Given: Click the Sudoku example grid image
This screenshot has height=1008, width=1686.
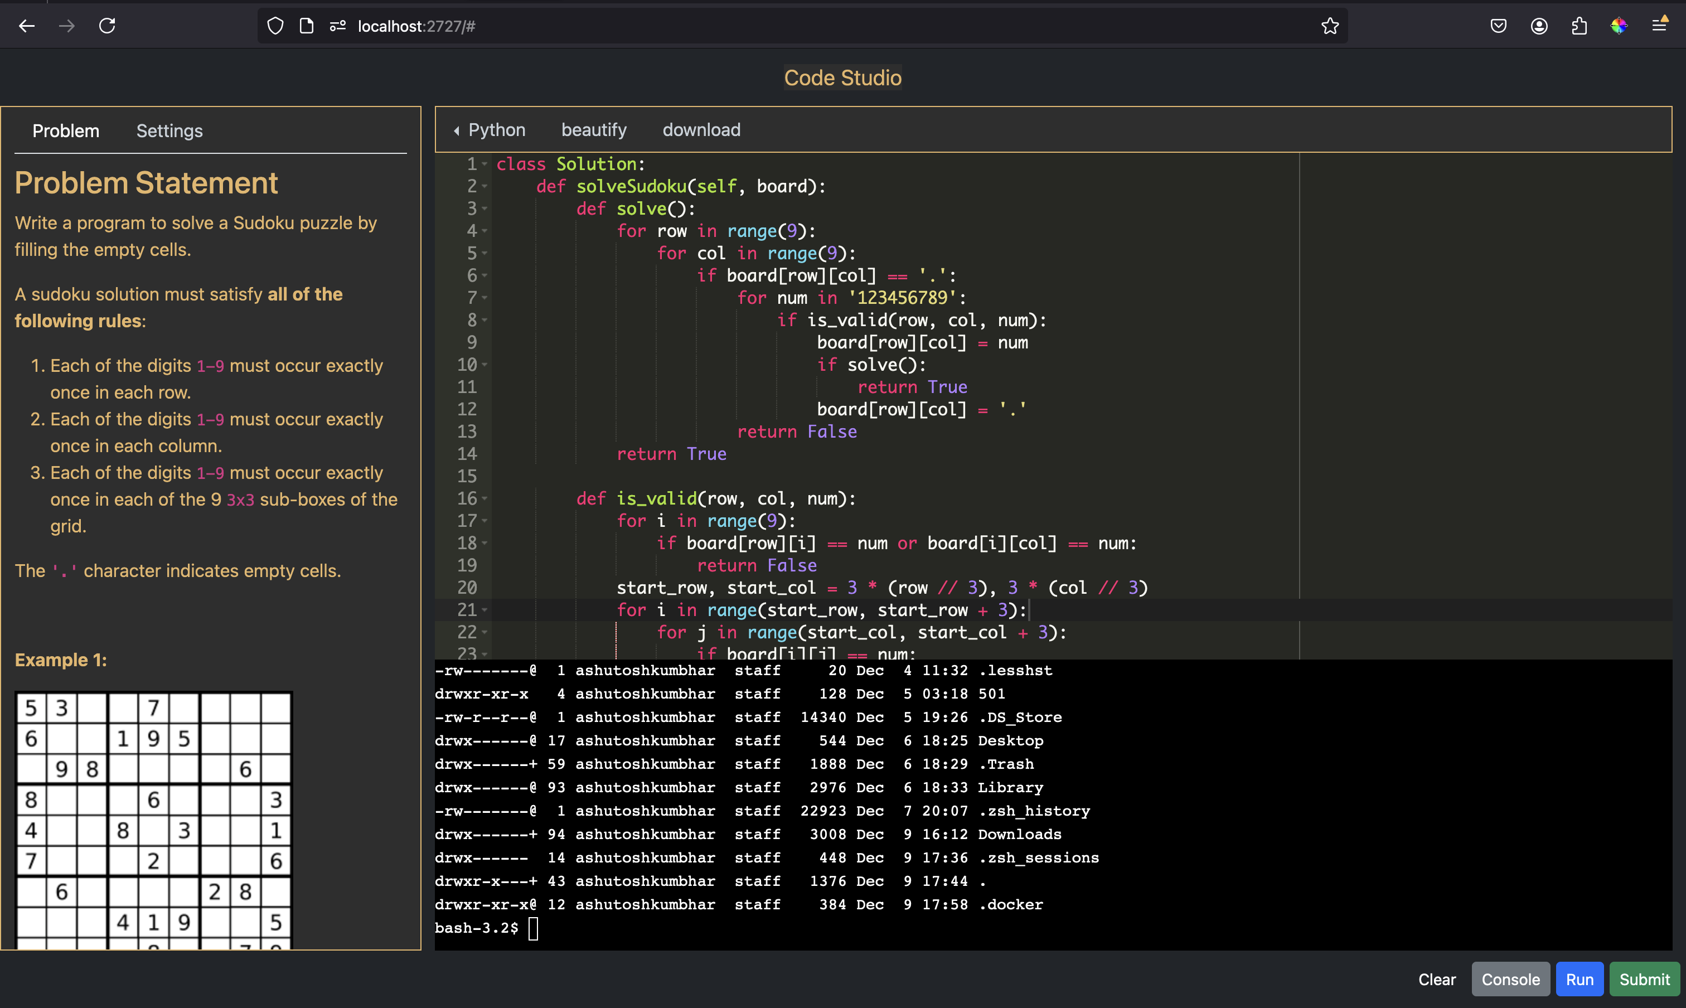Looking at the screenshot, I should [153, 821].
